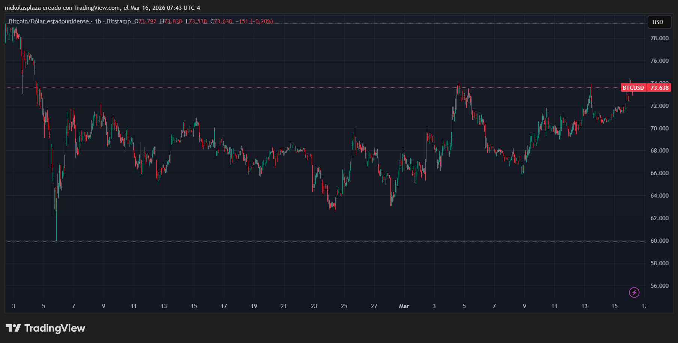This screenshot has height=343, width=678.
Task: Click the 60.000 price axis label
Action: pos(659,241)
